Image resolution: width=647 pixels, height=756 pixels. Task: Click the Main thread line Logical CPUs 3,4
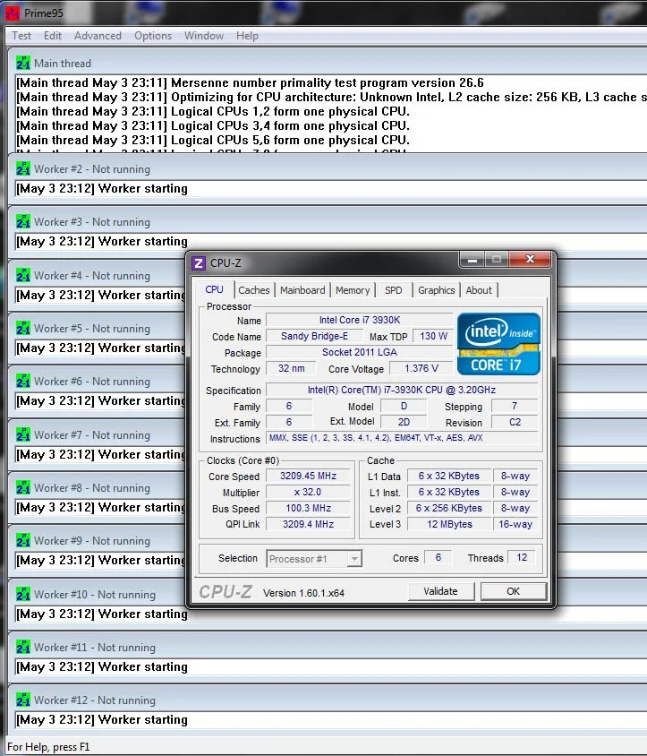[213, 125]
